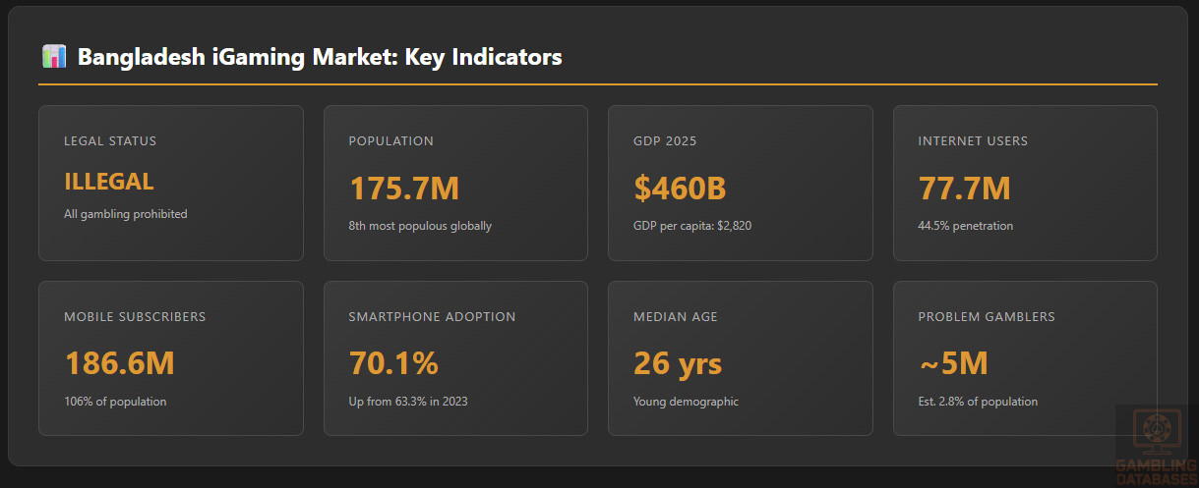Click the $460B GDP value

680,189
